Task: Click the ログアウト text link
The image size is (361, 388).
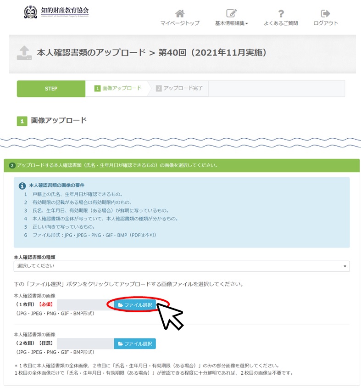Action: pyautogui.click(x=326, y=23)
